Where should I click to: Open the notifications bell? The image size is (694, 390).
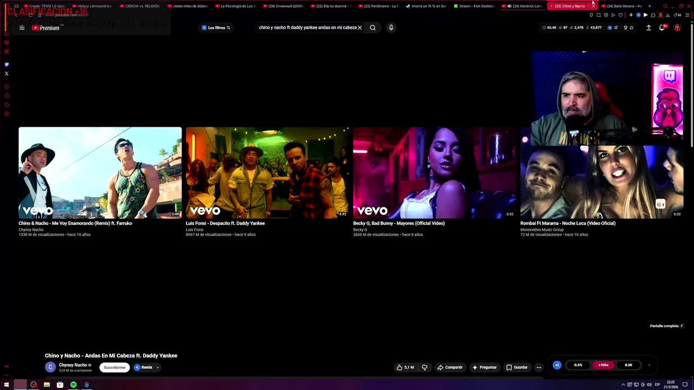[x=662, y=28]
